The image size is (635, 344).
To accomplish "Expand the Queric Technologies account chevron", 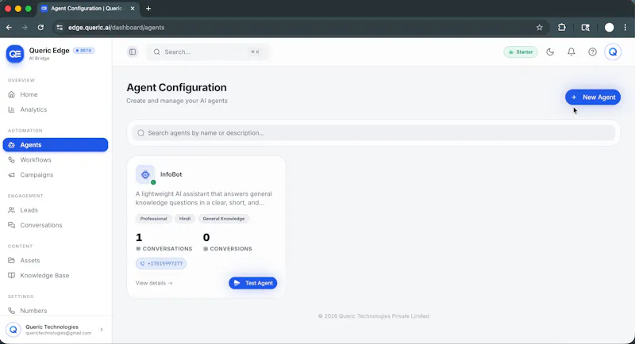I will tap(102, 330).
